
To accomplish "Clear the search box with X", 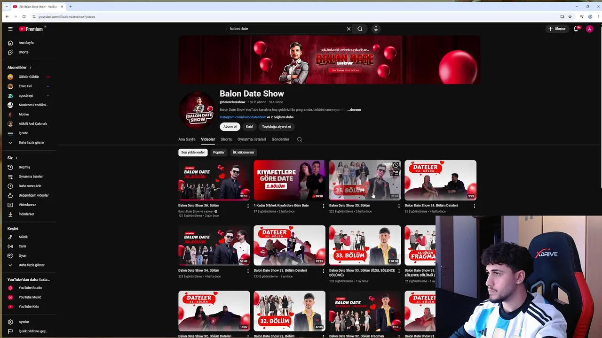I will [349, 29].
